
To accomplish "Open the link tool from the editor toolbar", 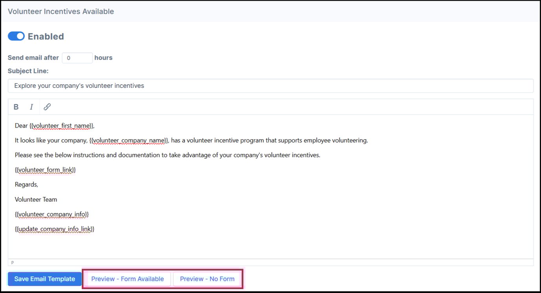I will click(x=47, y=106).
